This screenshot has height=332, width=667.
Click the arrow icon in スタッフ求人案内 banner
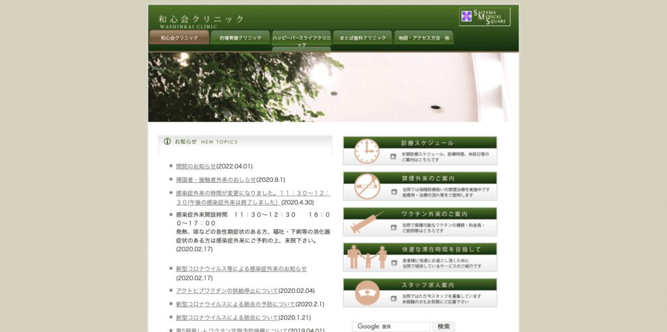pos(393,299)
